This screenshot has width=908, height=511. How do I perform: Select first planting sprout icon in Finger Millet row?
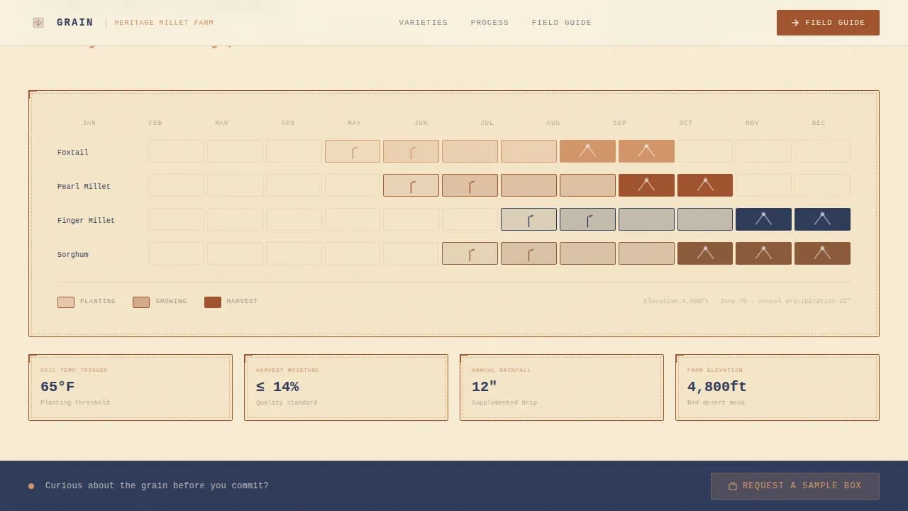pyautogui.click(x=531, y=220)
